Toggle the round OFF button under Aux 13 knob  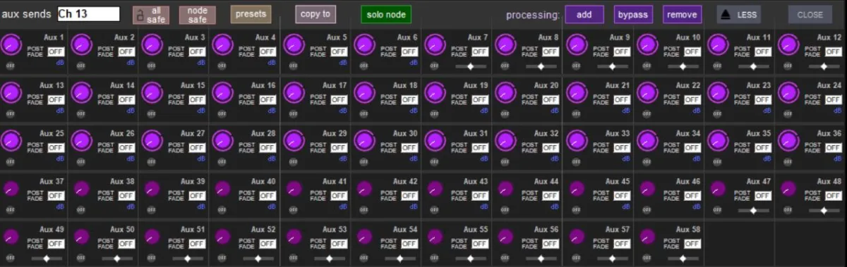pyautogui.click(x=11, y=113)
